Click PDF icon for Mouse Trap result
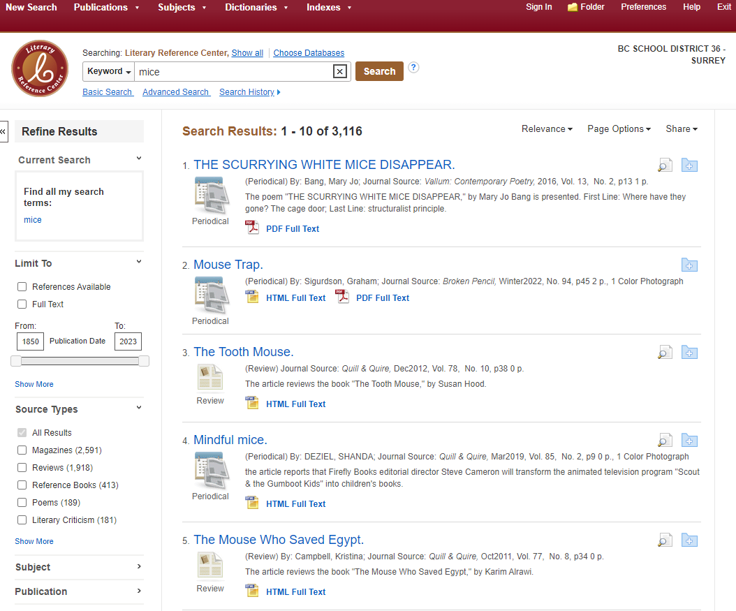This screenshot has width=736, height=611. click(x=342, y=297)
